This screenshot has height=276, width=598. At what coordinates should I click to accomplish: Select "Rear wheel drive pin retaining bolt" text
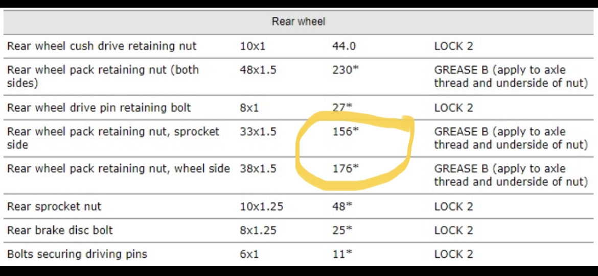click(x=99, y=108)
